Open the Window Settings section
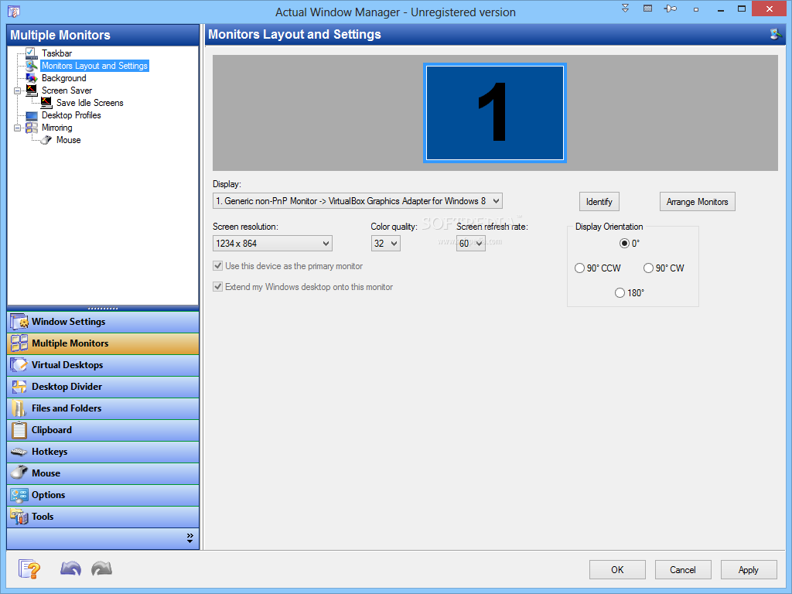Screen dimensions: 792x594 (103, 322)
